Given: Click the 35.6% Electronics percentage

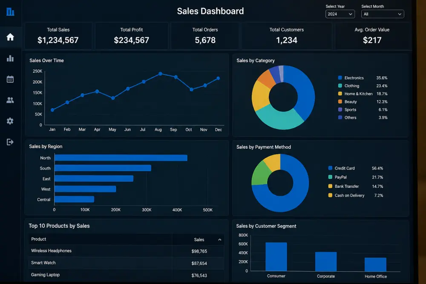Looking at the screenshot, I should pyautogui.click(x=382, y=77).
